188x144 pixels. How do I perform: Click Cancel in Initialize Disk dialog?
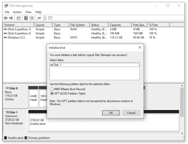click(131, 113)
